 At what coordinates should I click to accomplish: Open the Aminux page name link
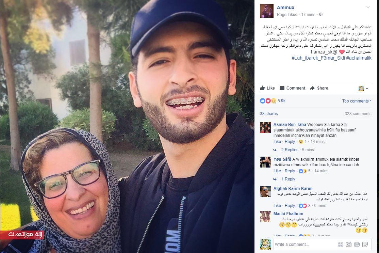pos(285,7)
